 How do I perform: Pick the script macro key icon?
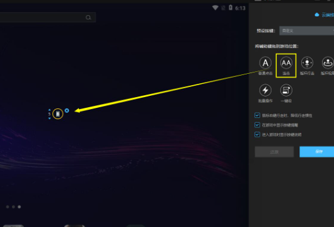(x=286, y=90)
